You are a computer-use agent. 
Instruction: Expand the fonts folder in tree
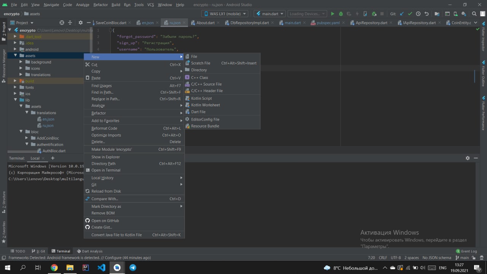click(16, 87)
